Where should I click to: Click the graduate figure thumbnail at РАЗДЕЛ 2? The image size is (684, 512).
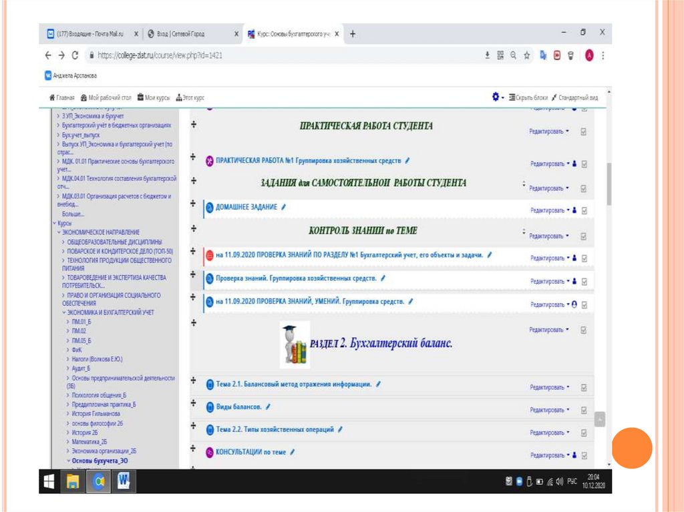pyautogui.click(x=295, y=344)
